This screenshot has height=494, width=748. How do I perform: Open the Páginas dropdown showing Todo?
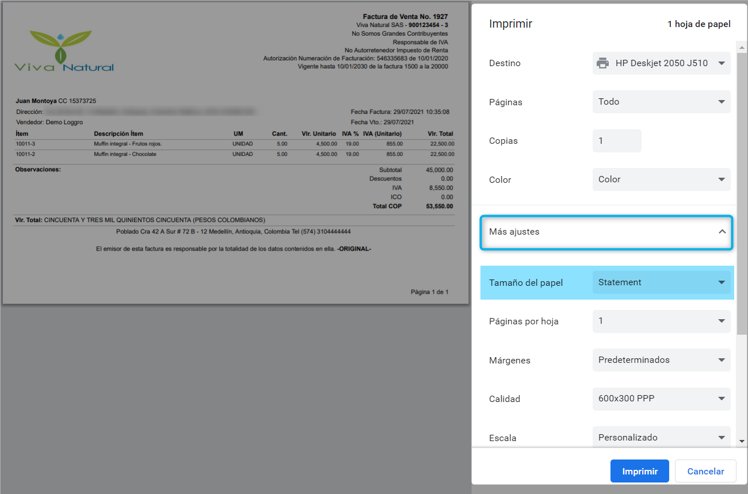(661, 102)
